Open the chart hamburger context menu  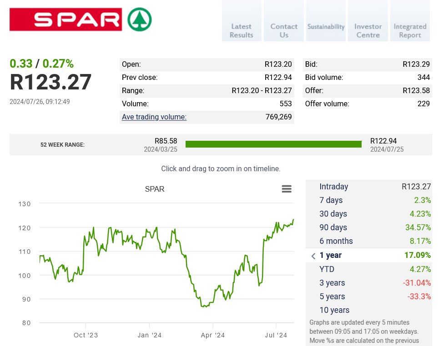(x=287, y=189)
